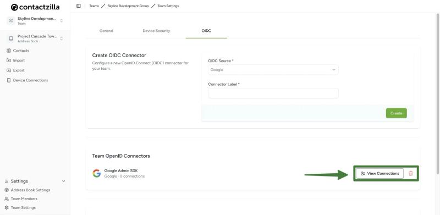Switch to the Device Security tab
The image size is (440, 215).
click(x=156, y=31)
